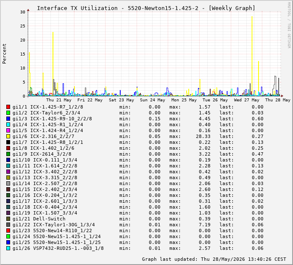Click last value 0.47 for gi1/9

pos(258,154)
